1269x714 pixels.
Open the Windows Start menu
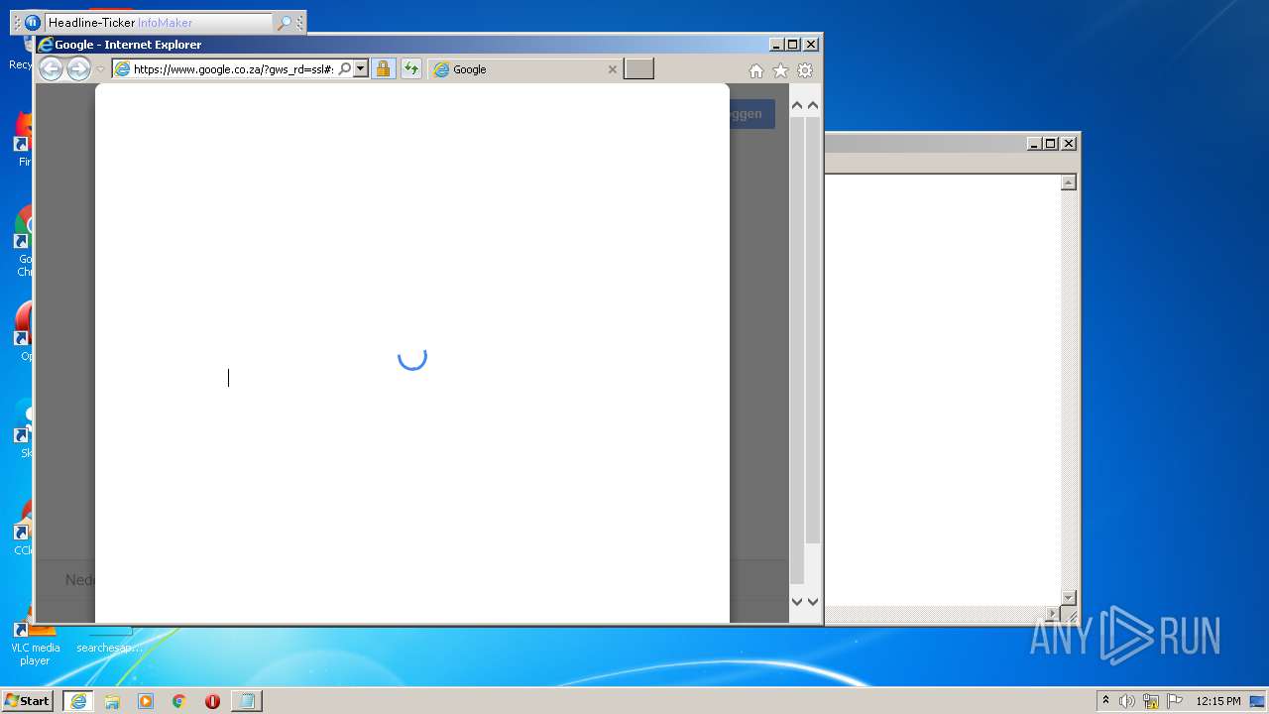click(x=28, y=701)
